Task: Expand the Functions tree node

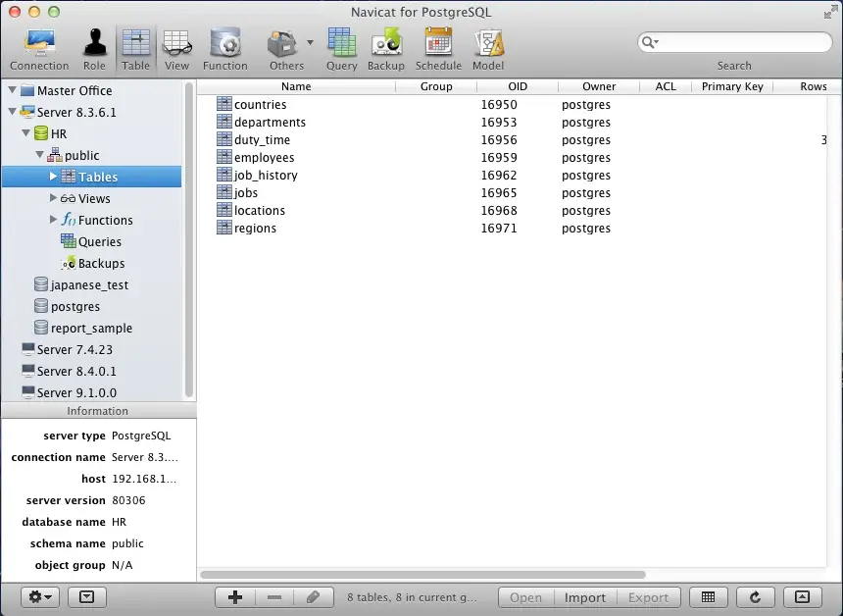Action: pos(53,220)
